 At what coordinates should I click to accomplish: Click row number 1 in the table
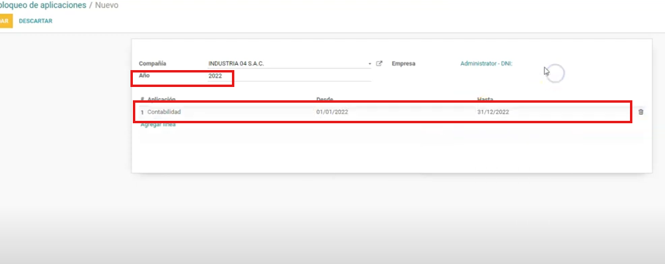pos(142,112)
